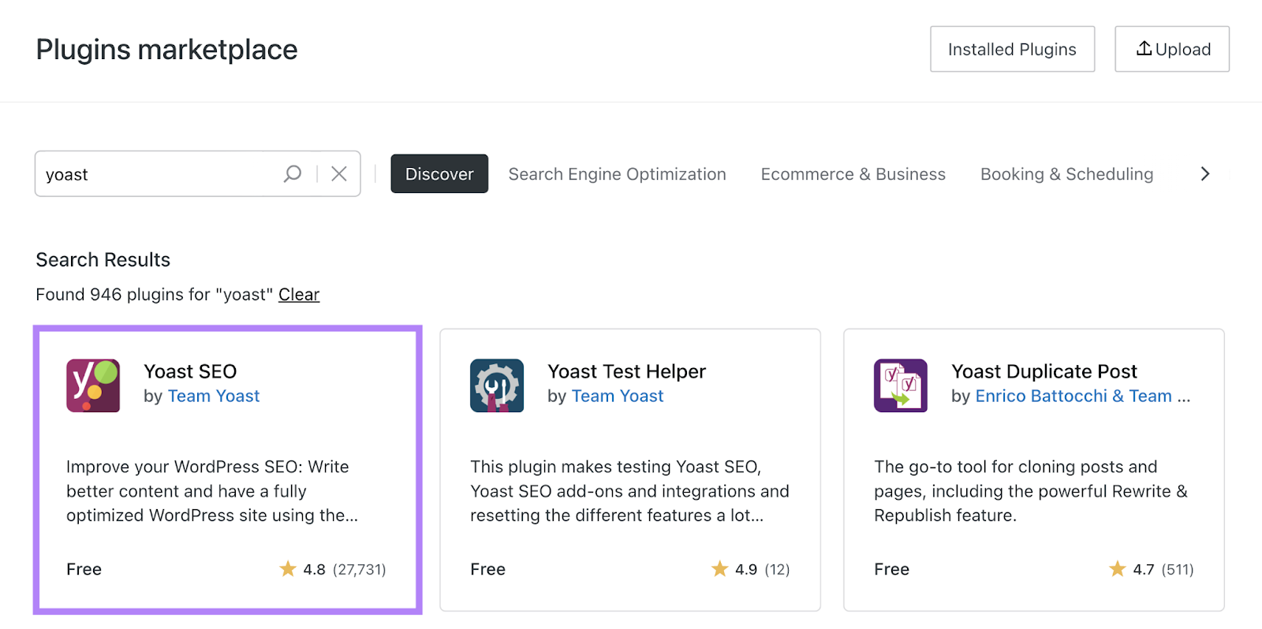The image size is (1262, 629).
Task: Click inside the yoast search input field
Action: click(158, 174)
